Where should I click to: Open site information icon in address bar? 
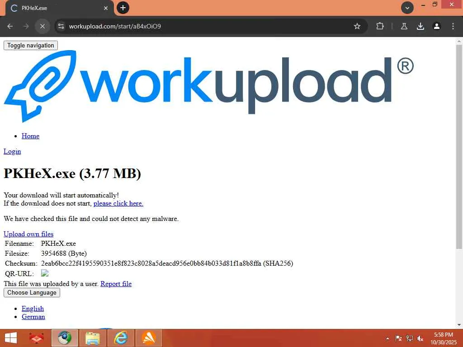point(61,26)
